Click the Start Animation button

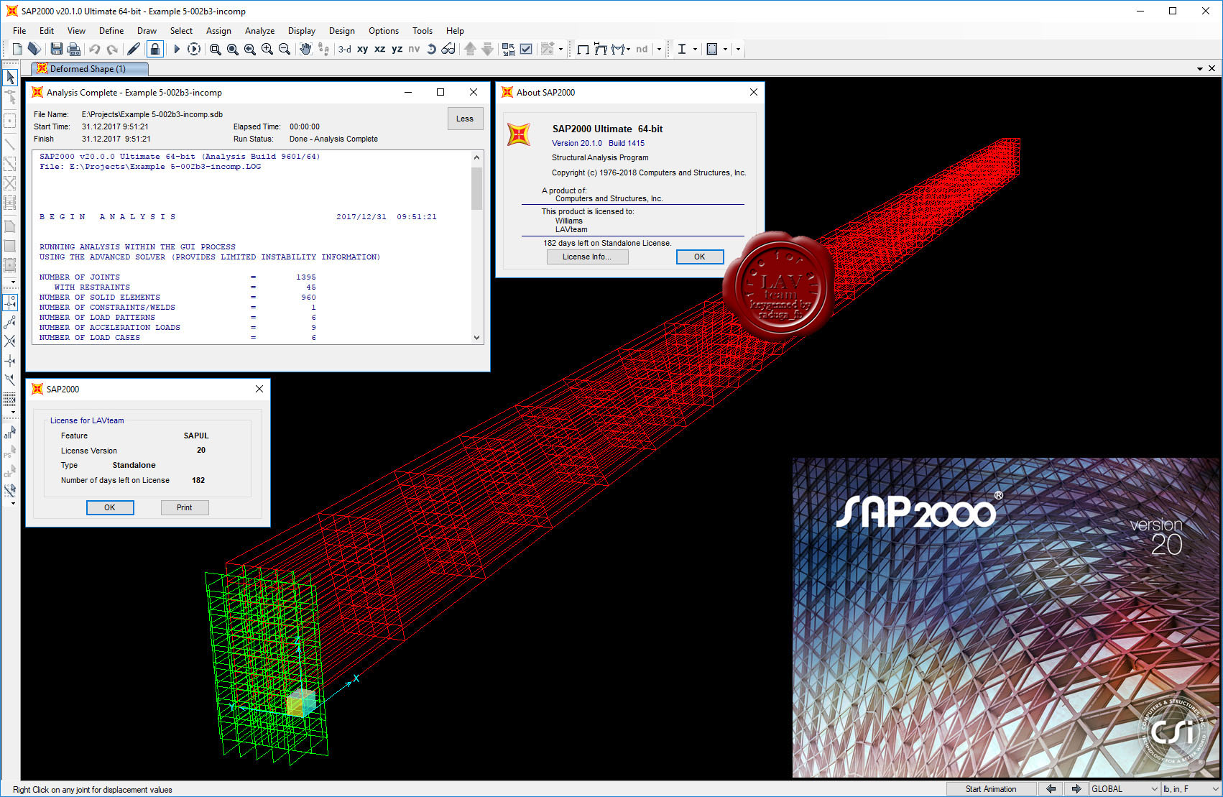pyautogui.click(x=991, y=788)
